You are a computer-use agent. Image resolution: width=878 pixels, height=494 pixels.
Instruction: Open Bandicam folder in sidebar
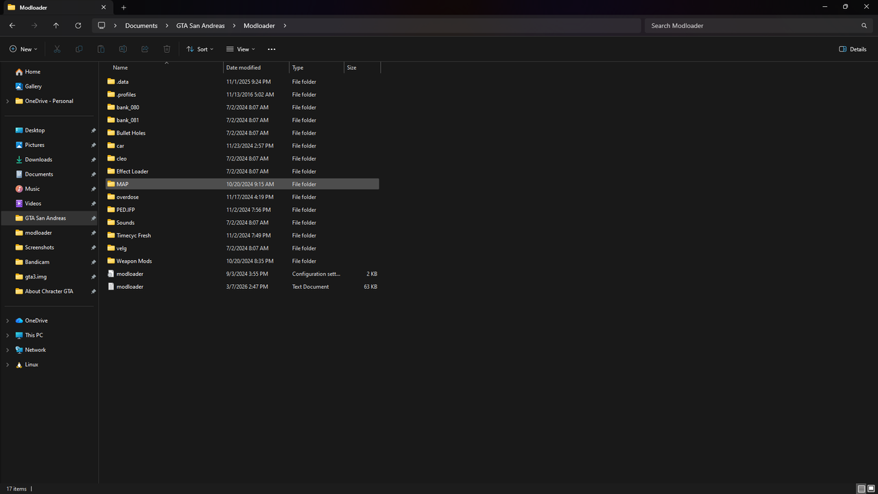tap(37, 262)
